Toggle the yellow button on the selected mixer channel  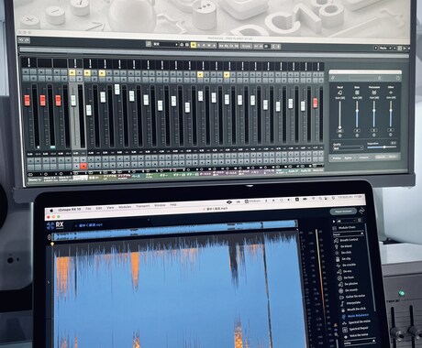click(x=72, y=72)
